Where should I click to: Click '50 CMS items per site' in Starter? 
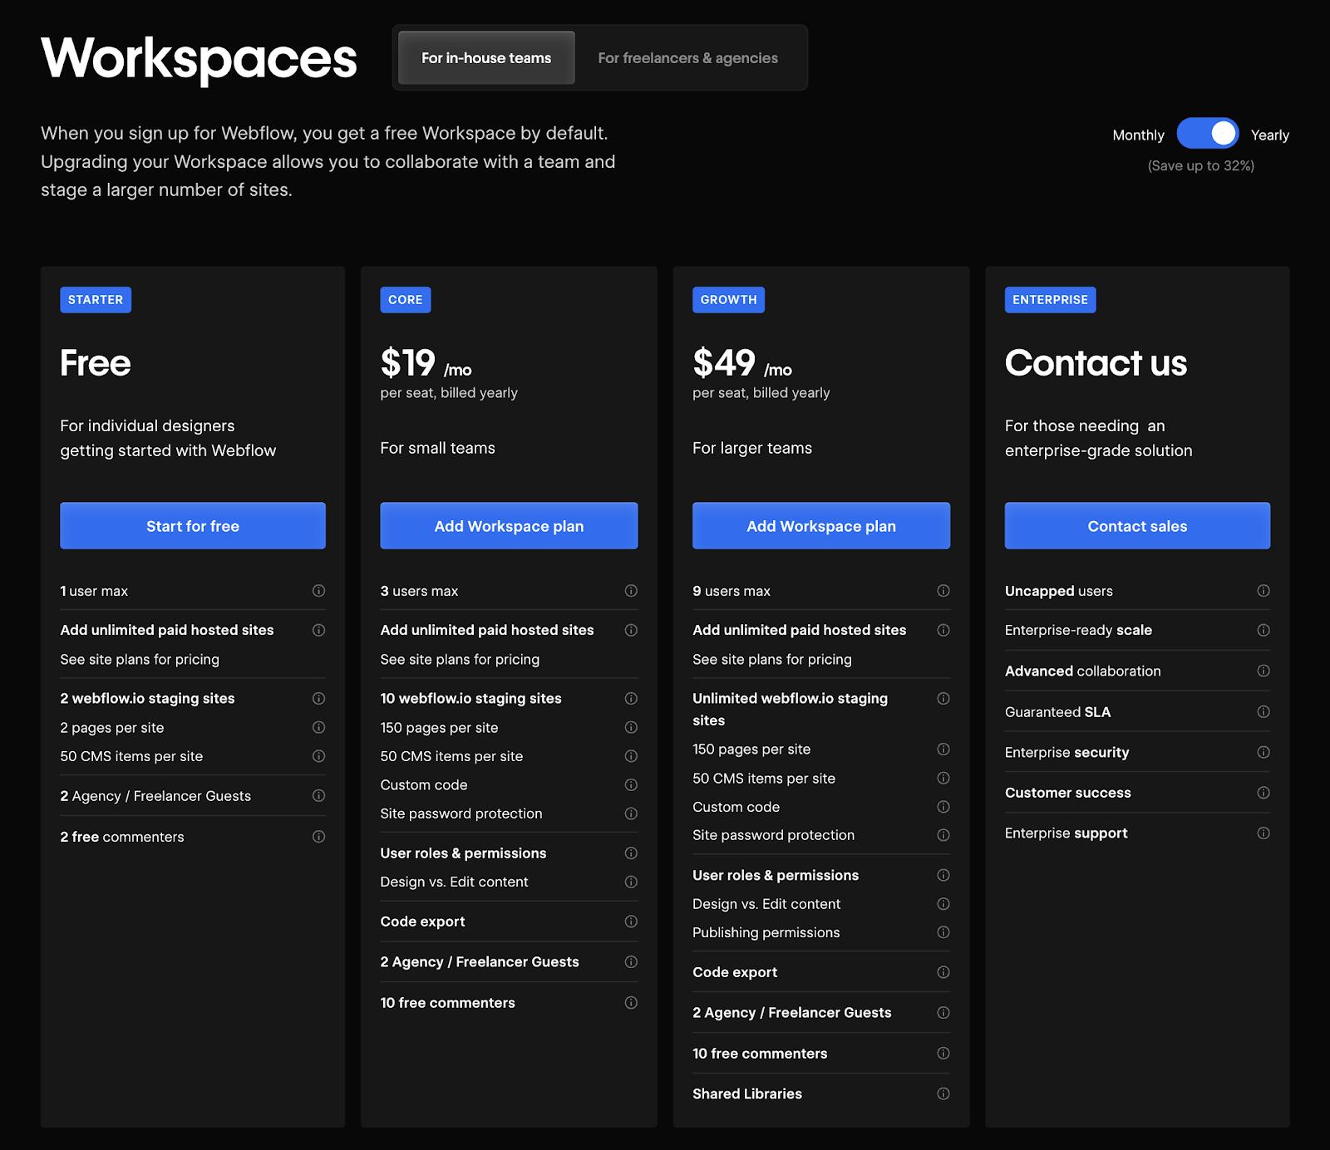(x=131, y=756)
